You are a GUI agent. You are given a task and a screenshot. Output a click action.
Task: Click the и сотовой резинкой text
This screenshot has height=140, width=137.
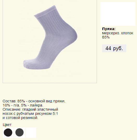pos(20,118)
